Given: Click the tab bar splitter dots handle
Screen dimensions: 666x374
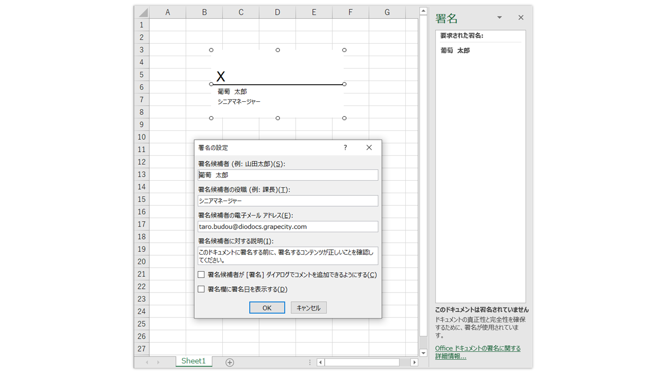Looking at the screenshot, I should [x=310, y=362].
